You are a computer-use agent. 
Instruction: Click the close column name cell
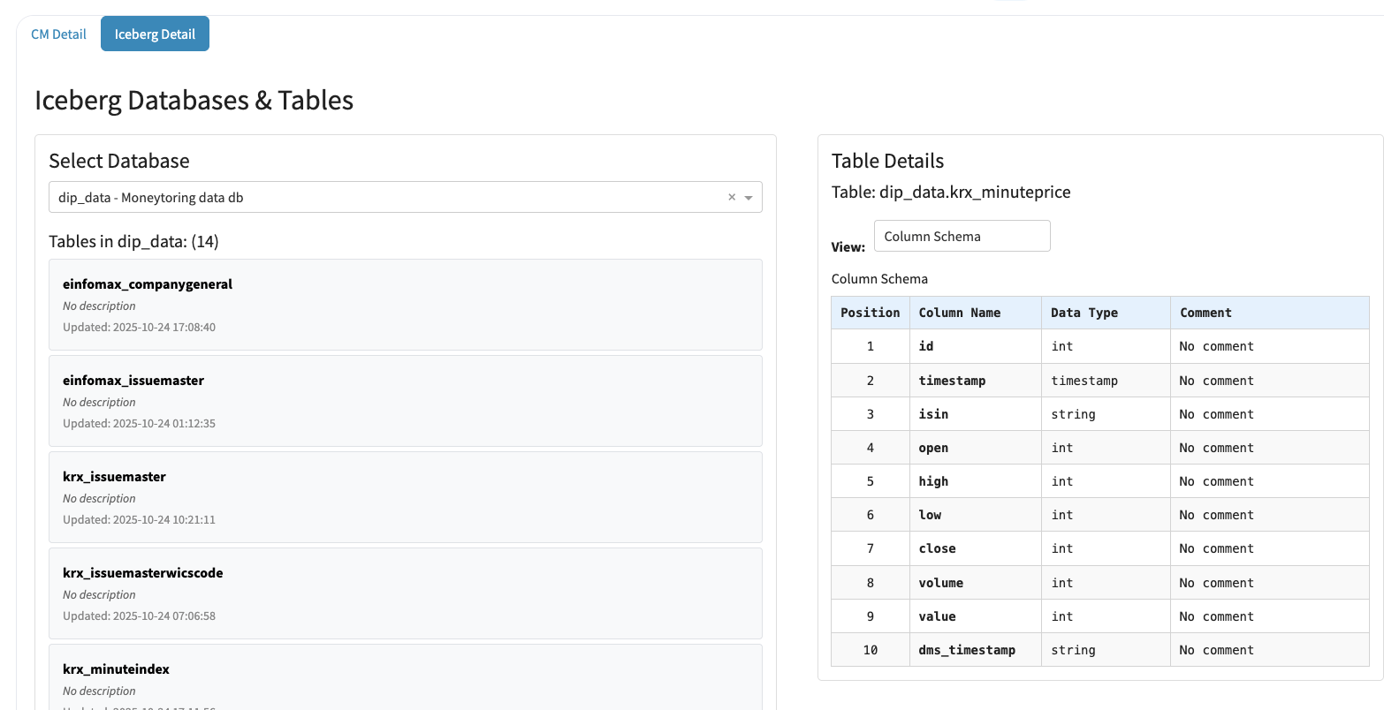coord(937,548)
